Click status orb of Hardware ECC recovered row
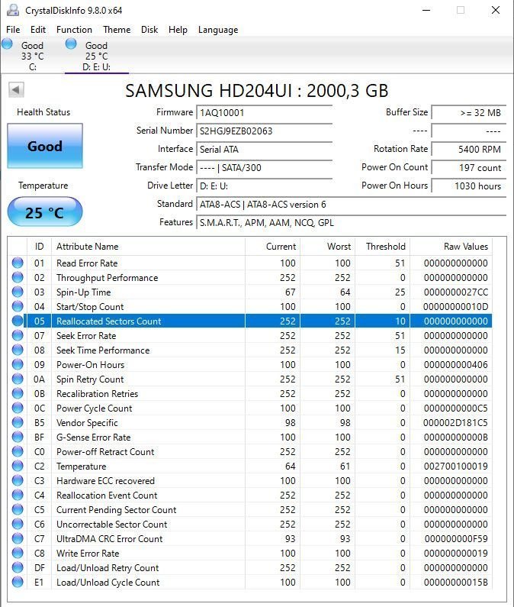This screenshot has height=607, width=514. 18,480
